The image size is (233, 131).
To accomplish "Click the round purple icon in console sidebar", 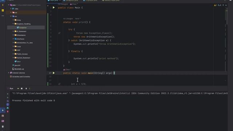I will 8,104.
